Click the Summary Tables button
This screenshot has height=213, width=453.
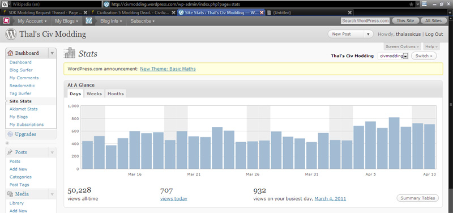pos(418,198)
